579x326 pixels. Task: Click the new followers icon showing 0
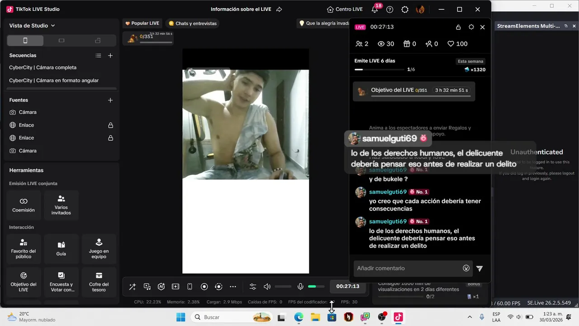pyautogui.click(x=428, y=44)
